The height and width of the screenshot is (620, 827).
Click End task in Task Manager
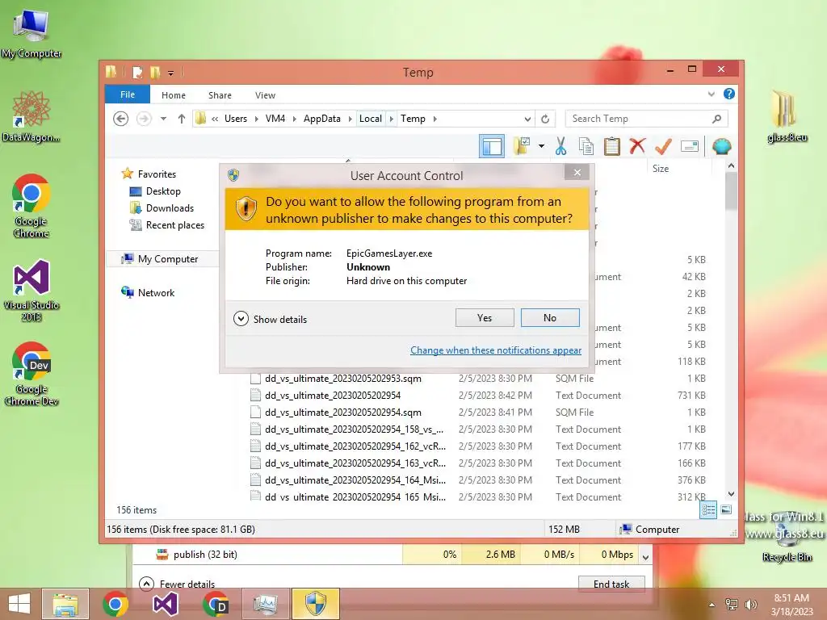point(611,584)
